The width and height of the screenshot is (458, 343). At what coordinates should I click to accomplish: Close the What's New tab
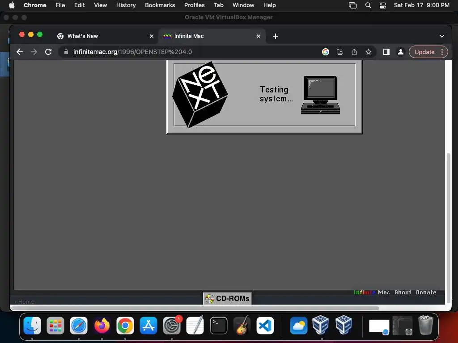click(x=151, y=36)
